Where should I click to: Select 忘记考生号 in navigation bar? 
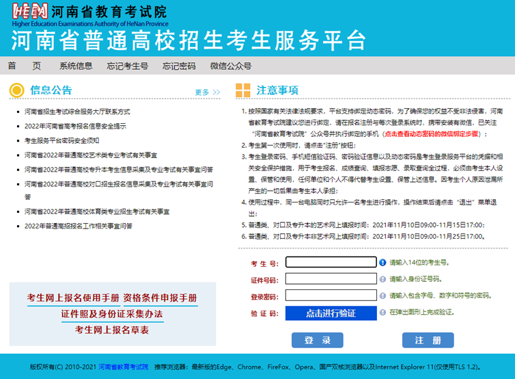[127, 66]
